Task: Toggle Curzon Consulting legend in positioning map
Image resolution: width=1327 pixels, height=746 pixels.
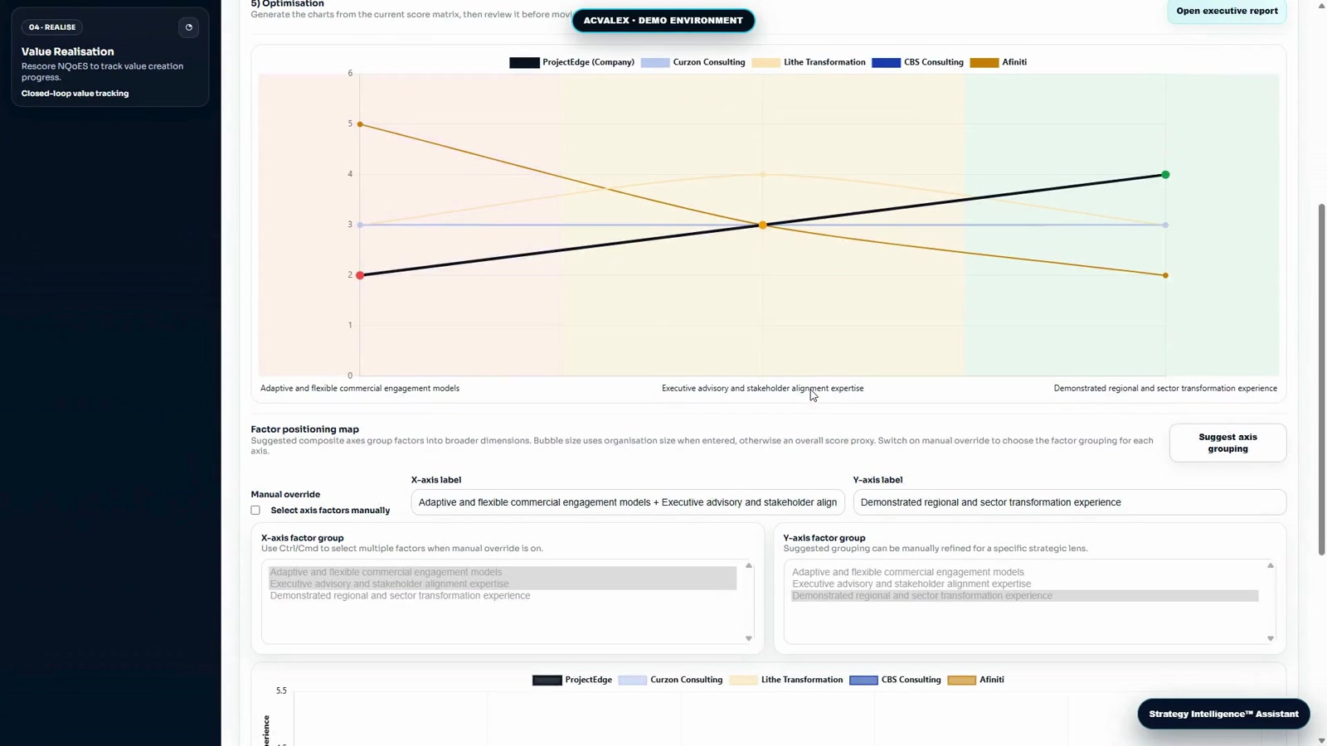Action: tap(670, 680)
